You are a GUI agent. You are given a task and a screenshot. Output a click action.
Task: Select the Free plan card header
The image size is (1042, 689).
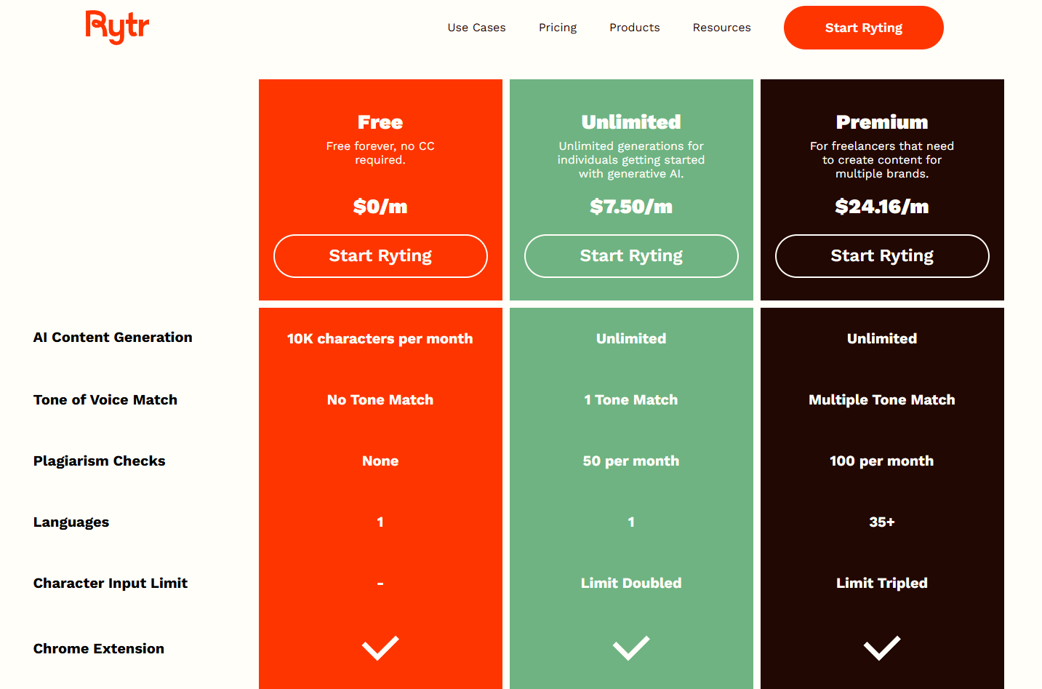tap(380, 122)
